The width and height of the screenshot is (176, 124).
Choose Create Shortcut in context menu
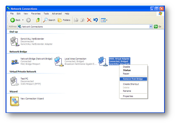coord(133,84)
